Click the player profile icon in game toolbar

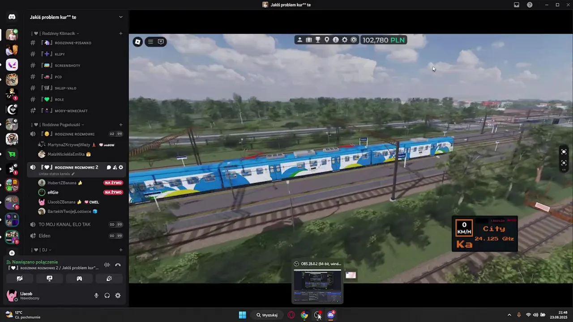click(x=300, y=40)
